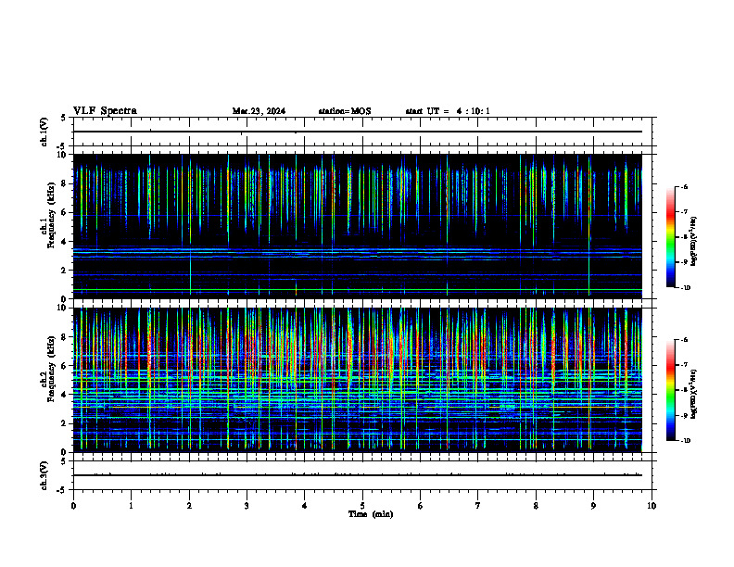
Task: Select the "-10" label on ch.1 colorbar
Action: pos(685,288)
